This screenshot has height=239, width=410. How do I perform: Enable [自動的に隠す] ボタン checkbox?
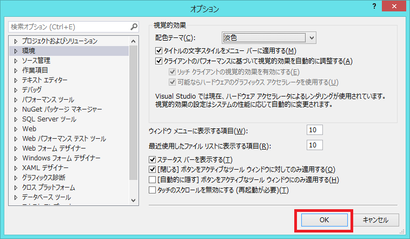[x=152, y=180]
